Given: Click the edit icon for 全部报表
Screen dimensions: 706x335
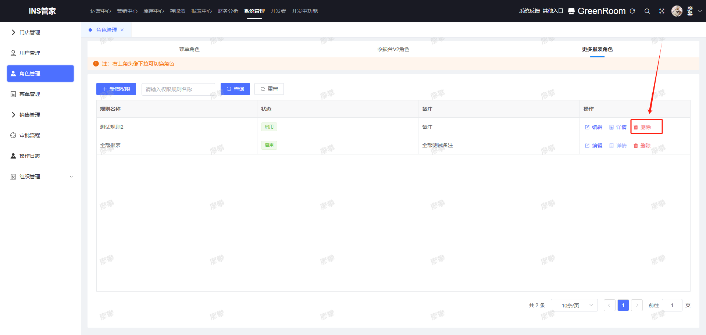Looking at the screenshot, I should [587, 146].
